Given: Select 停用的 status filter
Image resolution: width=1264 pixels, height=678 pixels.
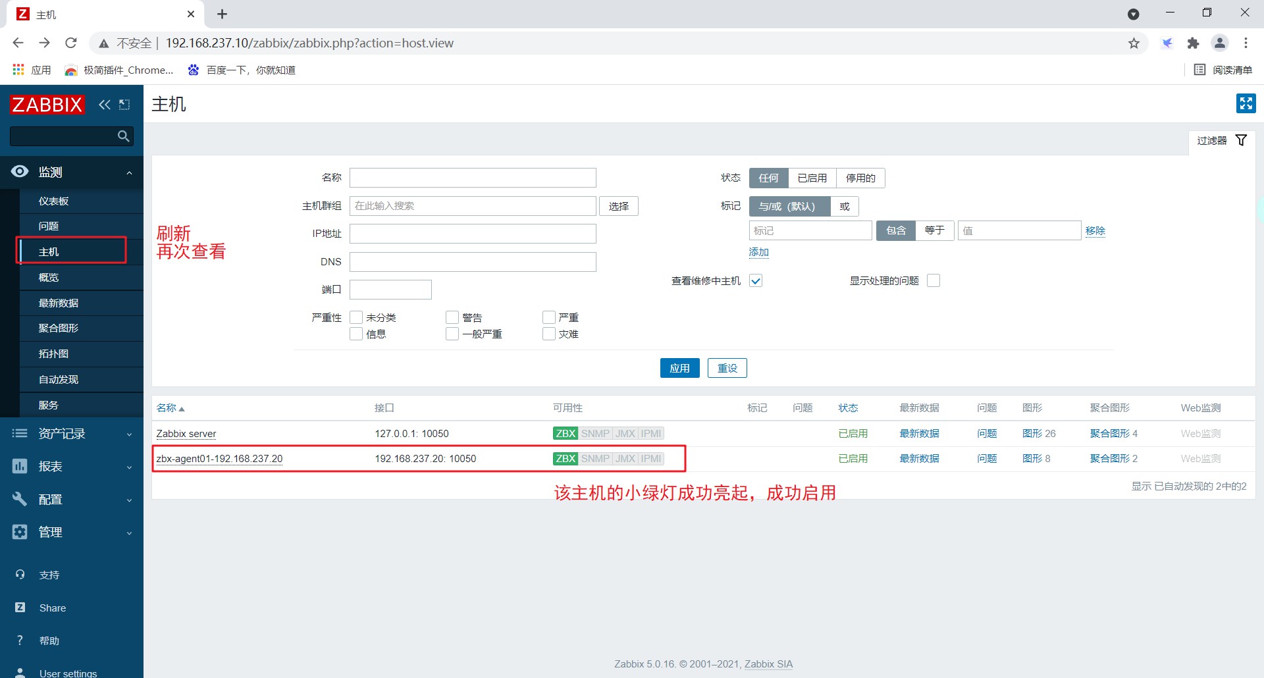Looking at the screenshot, I should [x=860, y=178].
